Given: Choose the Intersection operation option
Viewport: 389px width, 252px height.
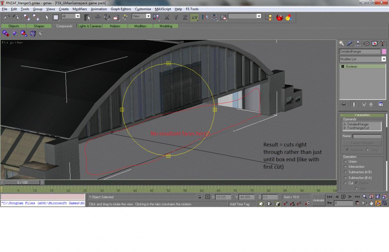Looking at the screenshot, I should (x=345, y=167).
